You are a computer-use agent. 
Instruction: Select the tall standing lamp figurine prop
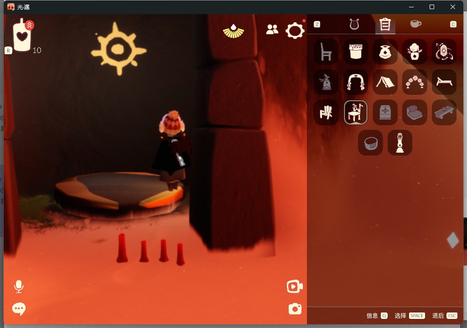click(x=400, y=143)
